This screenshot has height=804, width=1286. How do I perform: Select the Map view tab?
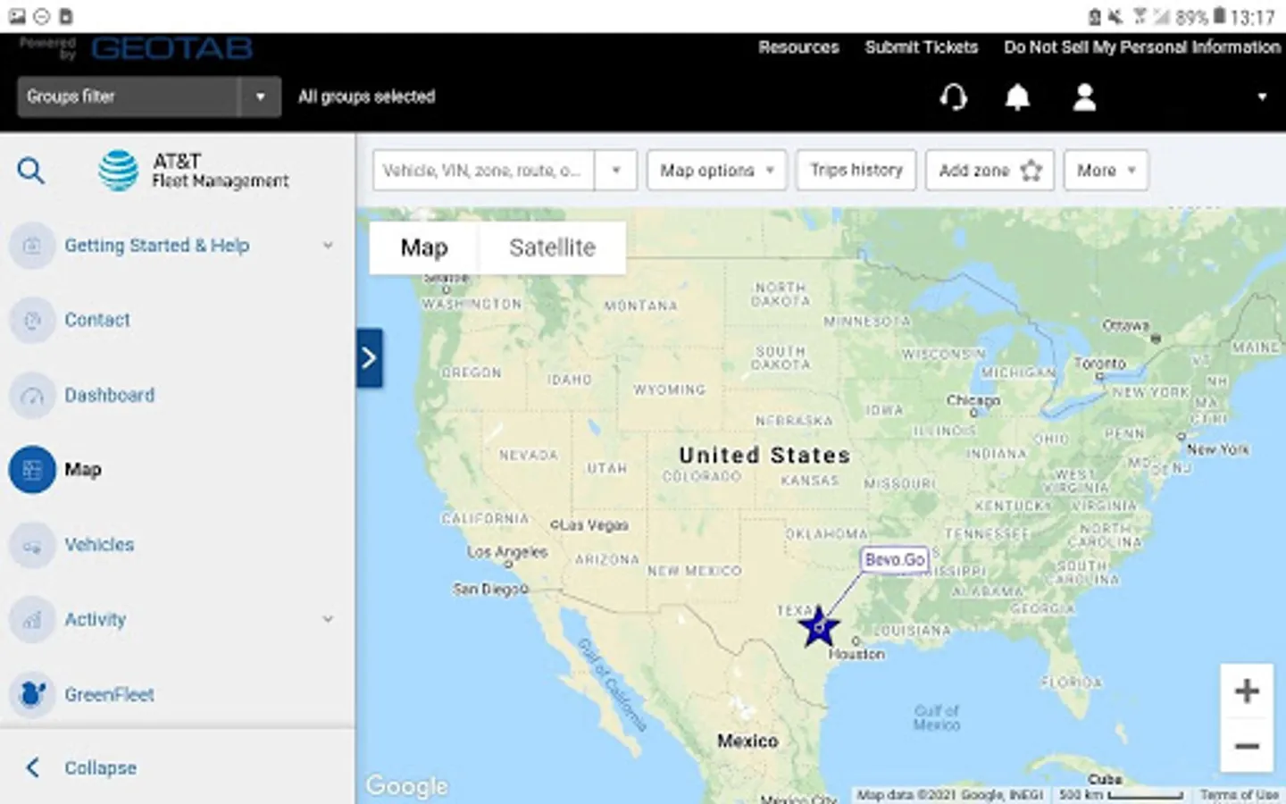click(x=424, y=247)
